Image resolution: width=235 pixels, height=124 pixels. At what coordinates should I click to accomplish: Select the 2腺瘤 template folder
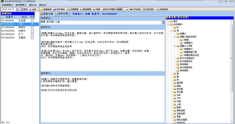tap(184, 40)
